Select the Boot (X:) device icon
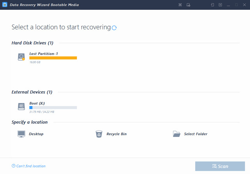Image resolution: width=250 pixels, height=174 pixels. [21, 106]
